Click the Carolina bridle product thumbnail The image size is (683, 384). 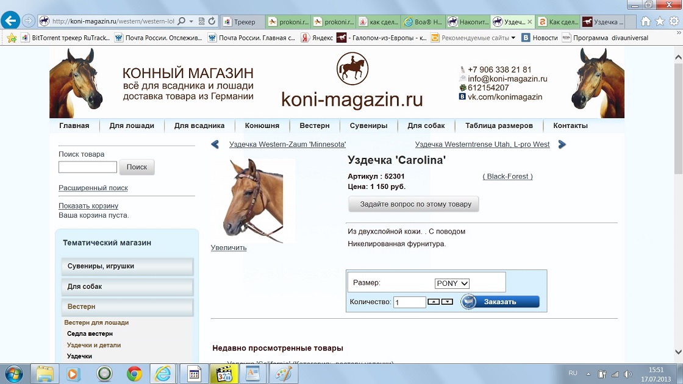tap(252, 201)
